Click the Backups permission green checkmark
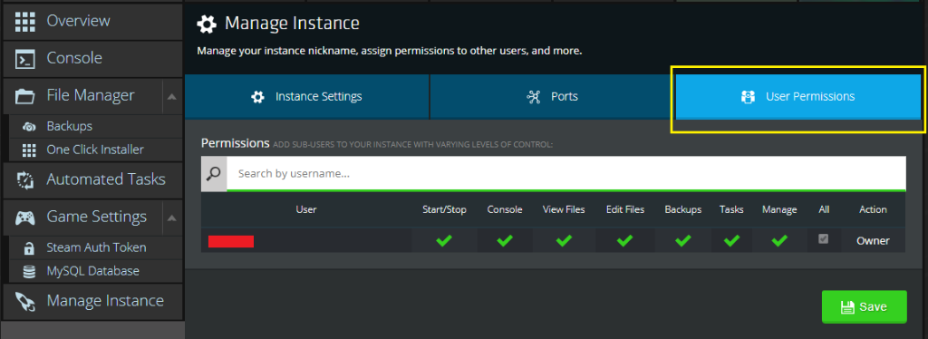 pyautogui.click(x=683, y=240)
